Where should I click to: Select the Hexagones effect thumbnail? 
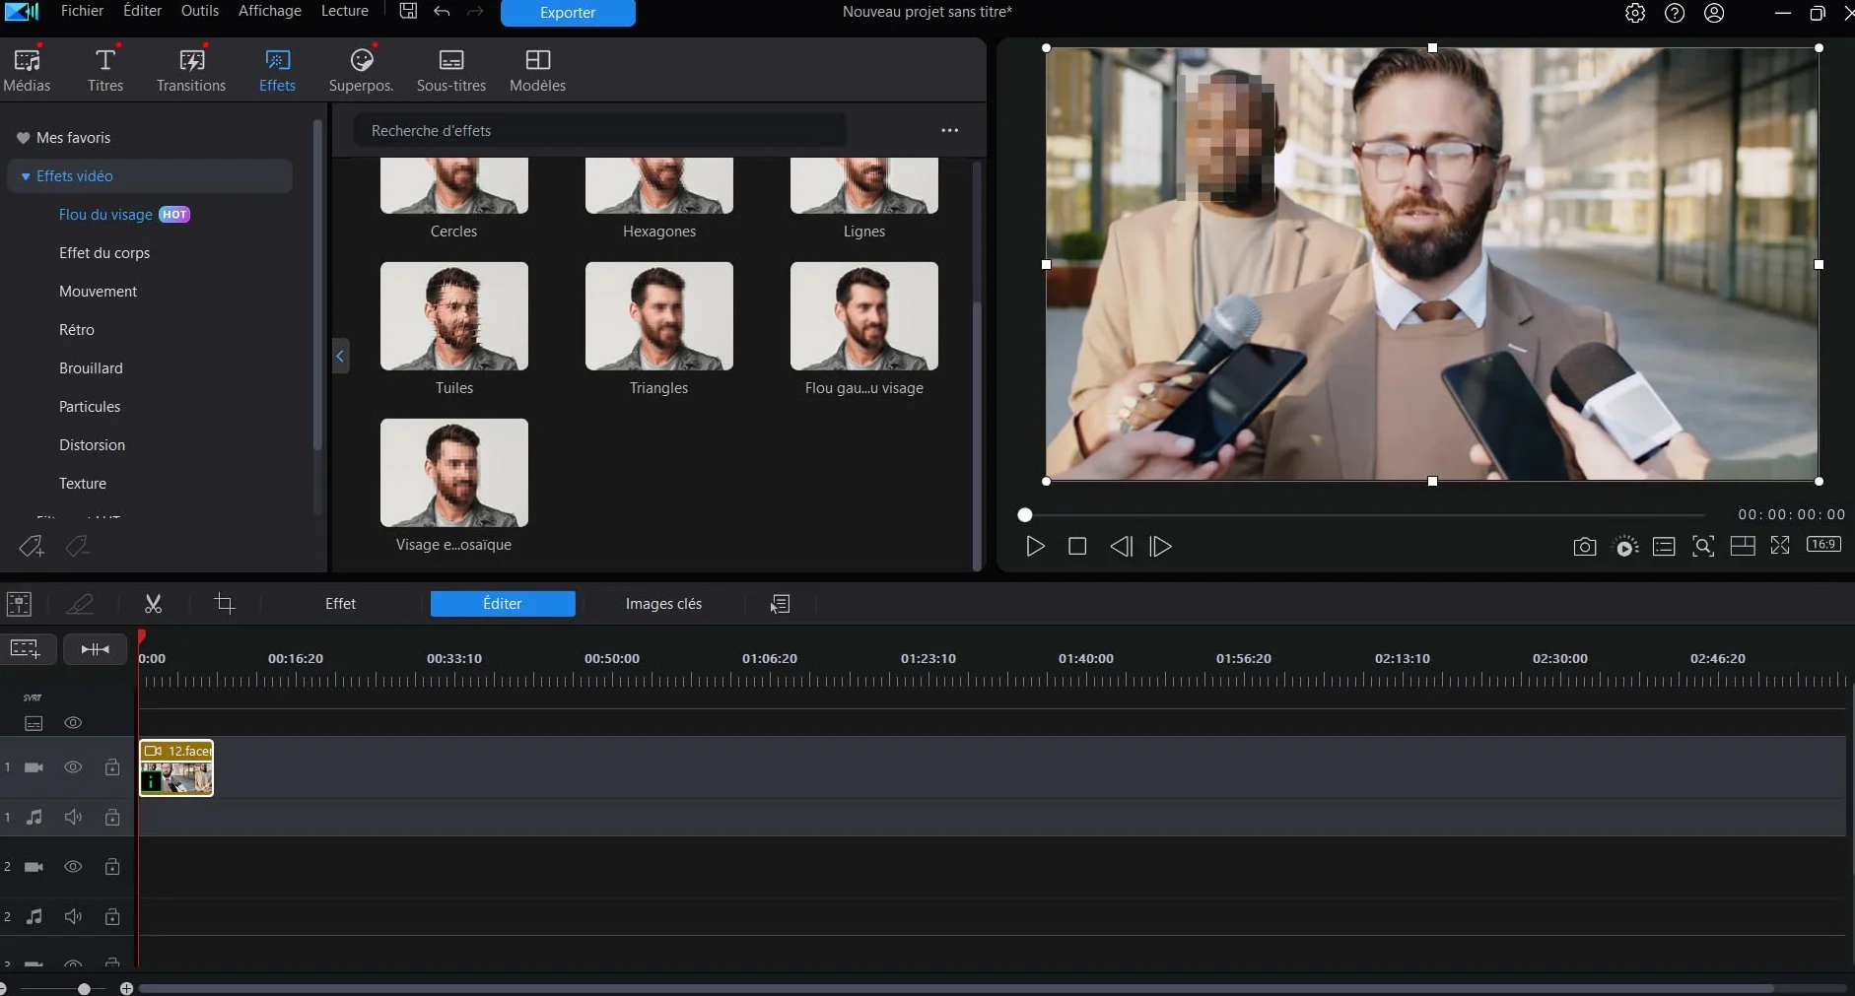(x=659, y=186)
